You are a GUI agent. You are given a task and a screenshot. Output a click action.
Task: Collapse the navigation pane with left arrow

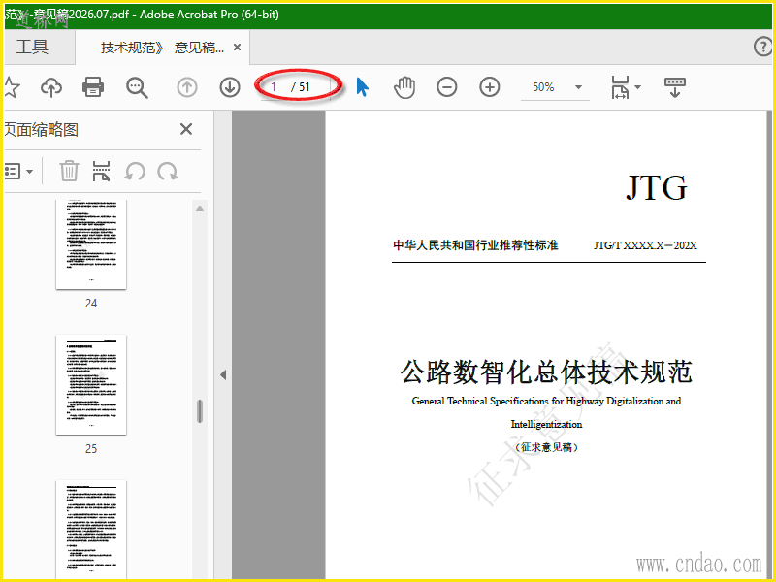point(223,374)
